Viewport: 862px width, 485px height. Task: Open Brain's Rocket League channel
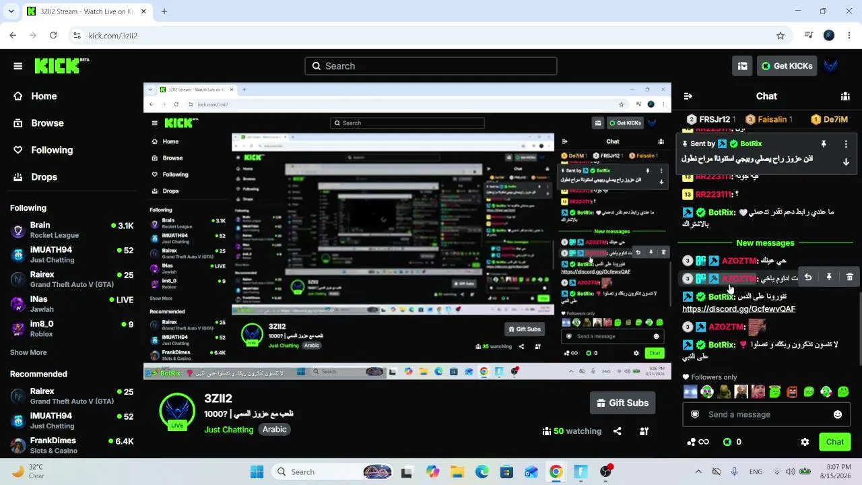click(72, 230)
